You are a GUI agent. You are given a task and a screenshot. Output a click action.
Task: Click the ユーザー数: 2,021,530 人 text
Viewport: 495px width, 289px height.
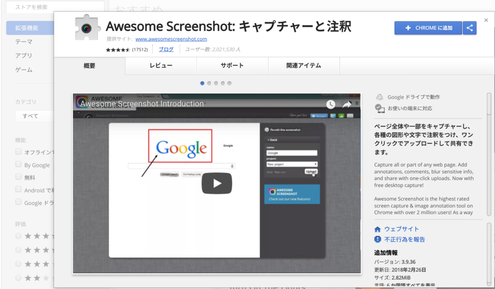pos(213,49)
